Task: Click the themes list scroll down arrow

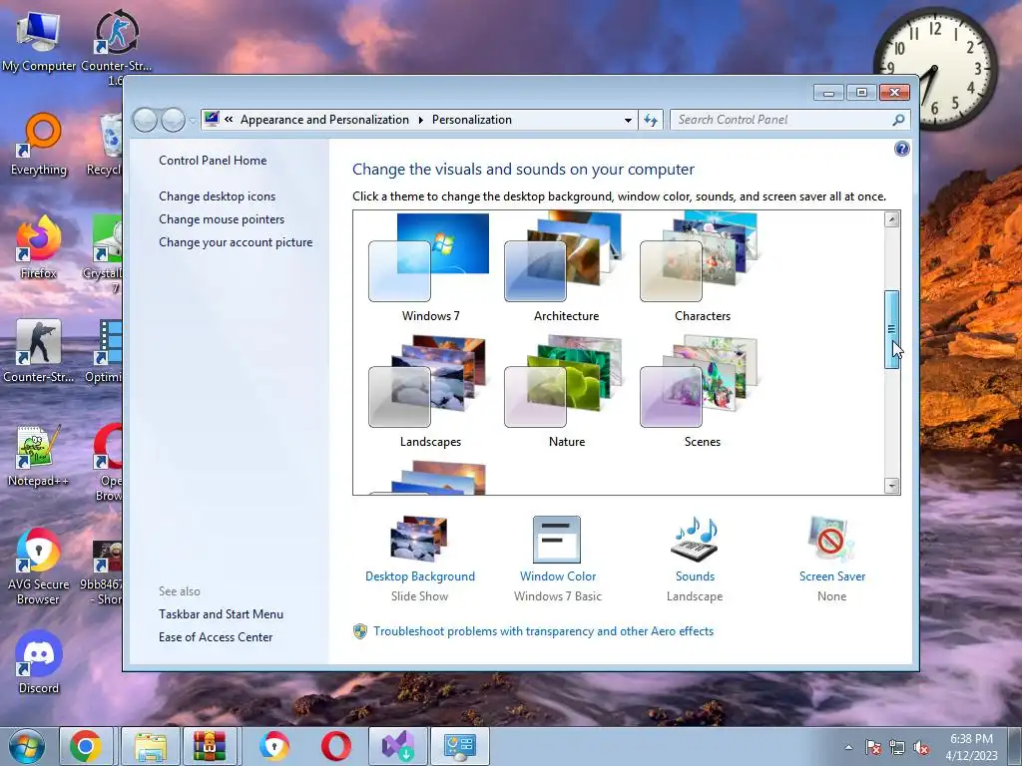Action: [891, 486]
